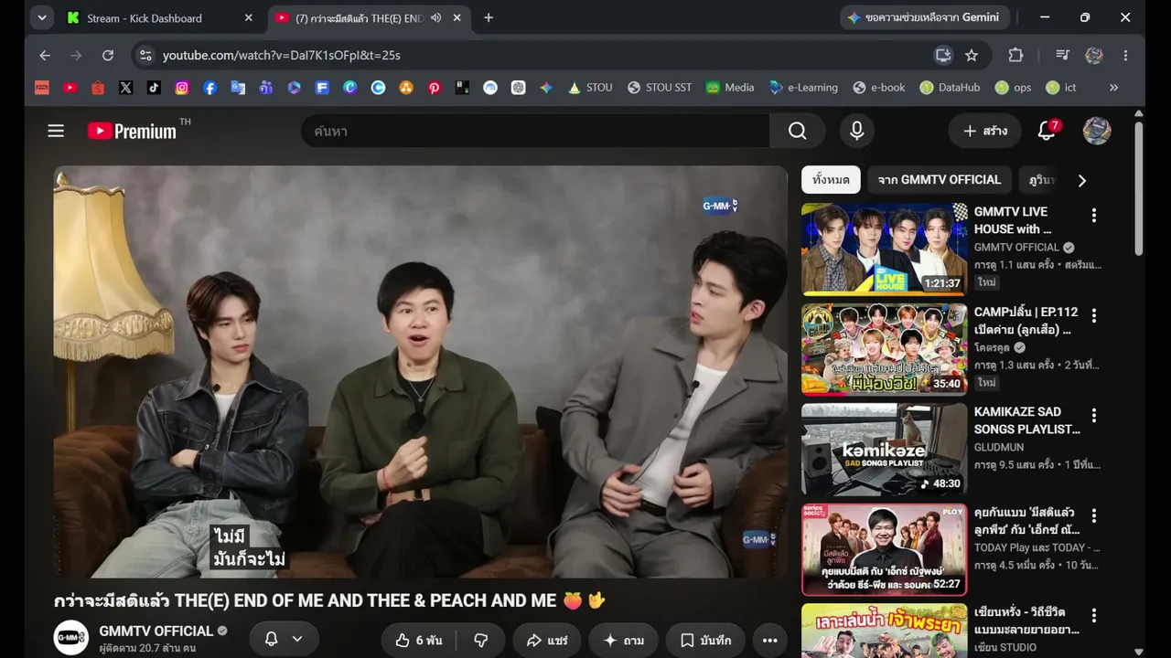
Task: Open options for the เชียน STUDIO video
Action: [x=1093, y=617]
